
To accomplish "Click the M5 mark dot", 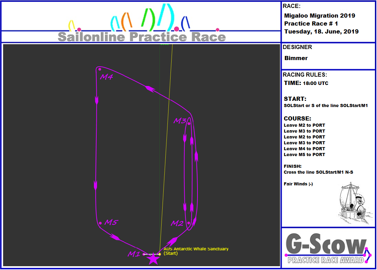I will (x=100, y=223).
